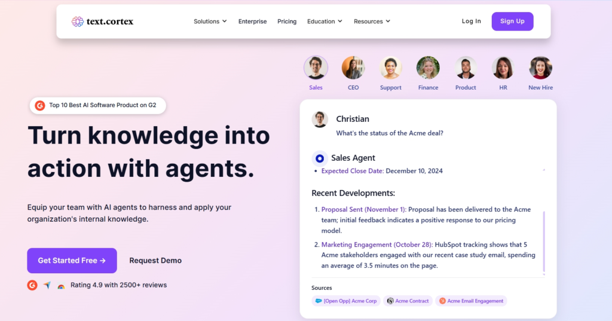Click the G2 icon beside the rating
Viewport: 612px width, 321px height.
[x=32, y=286]
